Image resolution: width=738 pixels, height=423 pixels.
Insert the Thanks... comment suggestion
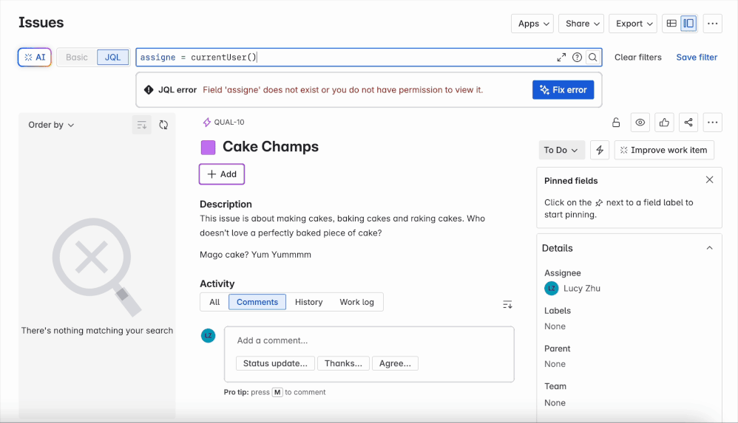[x=343, y=363]
